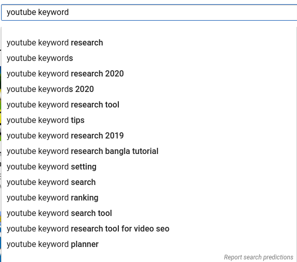
Task: Pick 'youtube keyword research tool for video seo'
Action: tap(149, 229)
